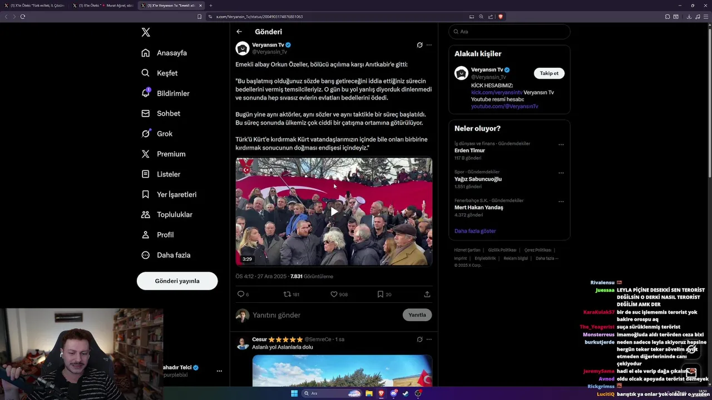This screenshot has width=712, height=400.
Task: Click Daha fazla göster in trends
Action: 475,231
